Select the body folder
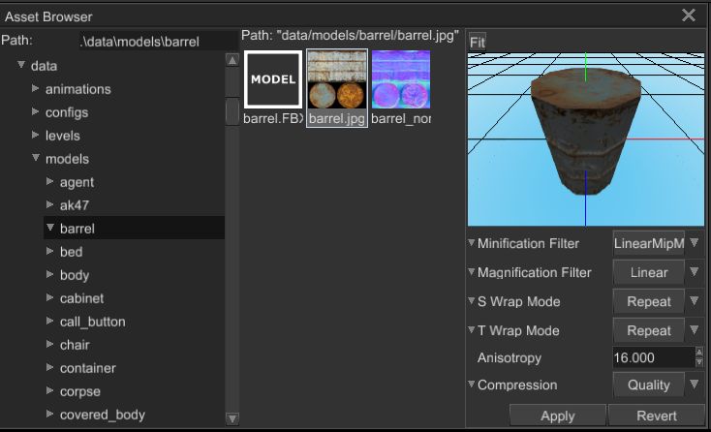The width and height of the screenshot is (711, 432). point(75,275)
